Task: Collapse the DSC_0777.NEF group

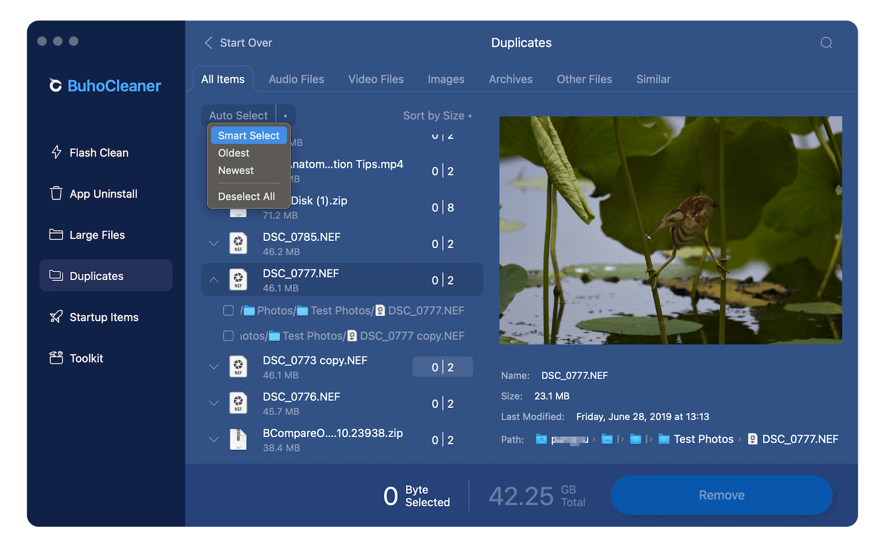Action: point(214,280)
